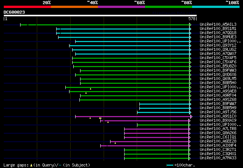
Task: Select the UniRef100_C3QHX1 label
Action: 218,154
